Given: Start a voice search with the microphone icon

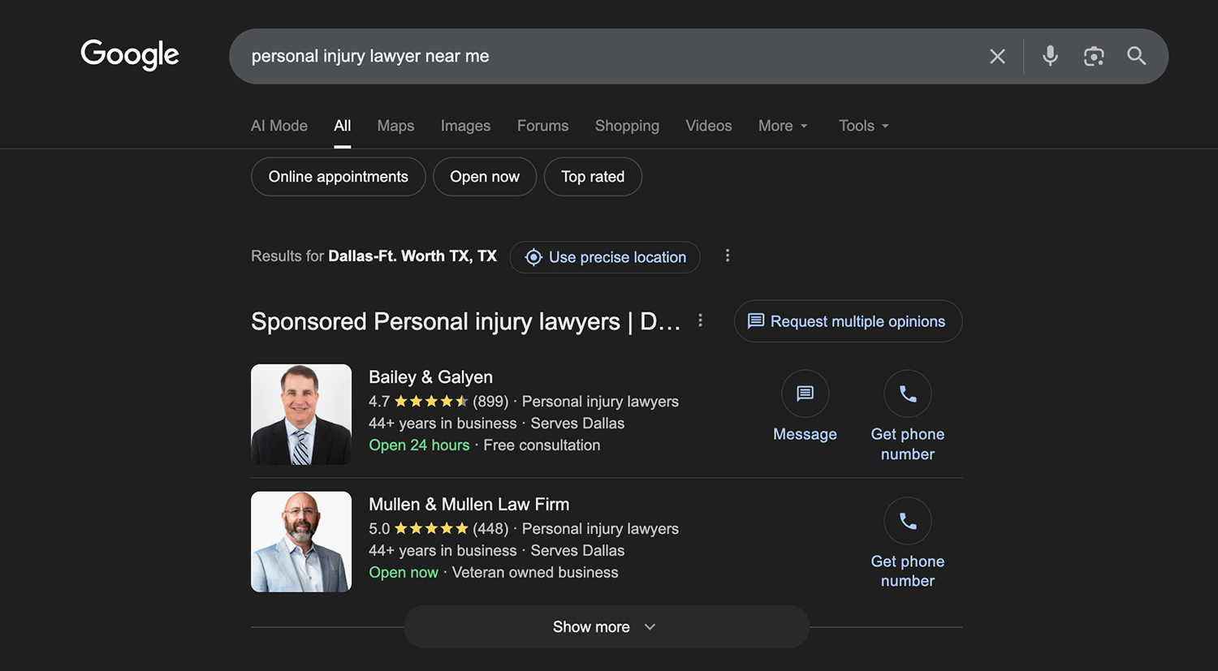Looking at the screenshot, I should point(1050,56).
